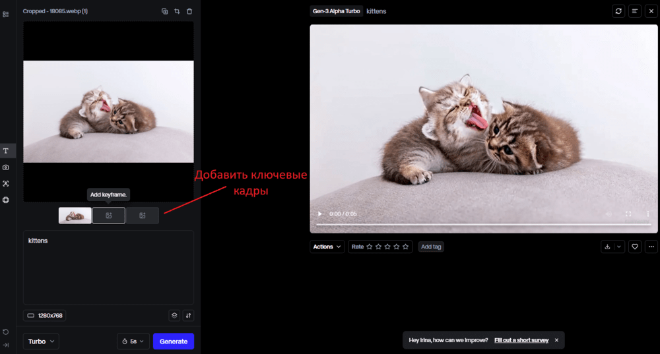Play the generated kittens video
The image size is (660, 354).
[x=320, y=214]
